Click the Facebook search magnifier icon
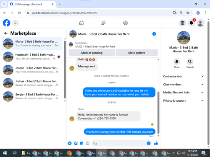The height and width of the screenshot is (157, 210). tap(16, 23)
